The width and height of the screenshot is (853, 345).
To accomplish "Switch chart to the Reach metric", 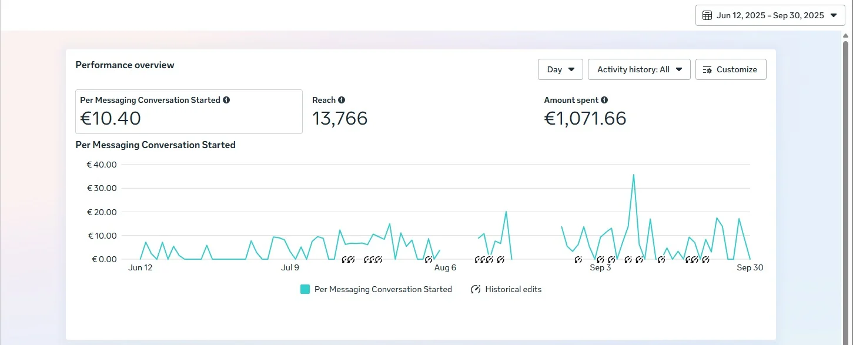I will coord(340,112).
